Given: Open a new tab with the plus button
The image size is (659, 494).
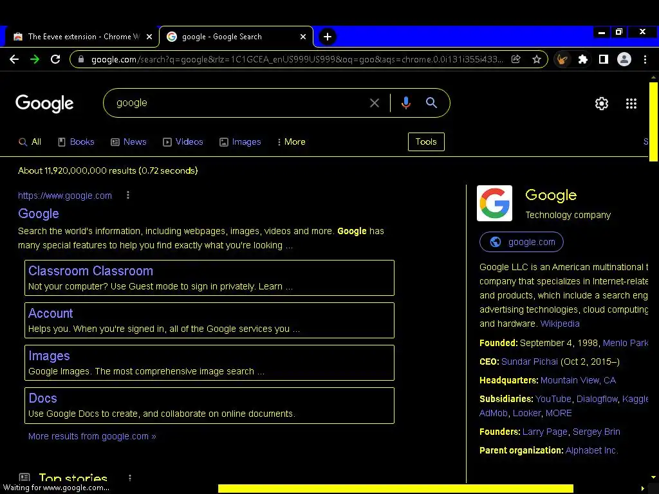Looking at the screenshot, I should [328, 37].
